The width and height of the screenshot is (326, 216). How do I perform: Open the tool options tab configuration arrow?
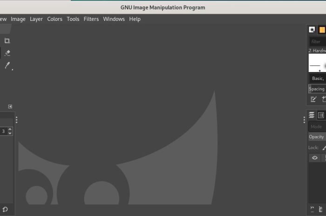(x=10, y=106)
